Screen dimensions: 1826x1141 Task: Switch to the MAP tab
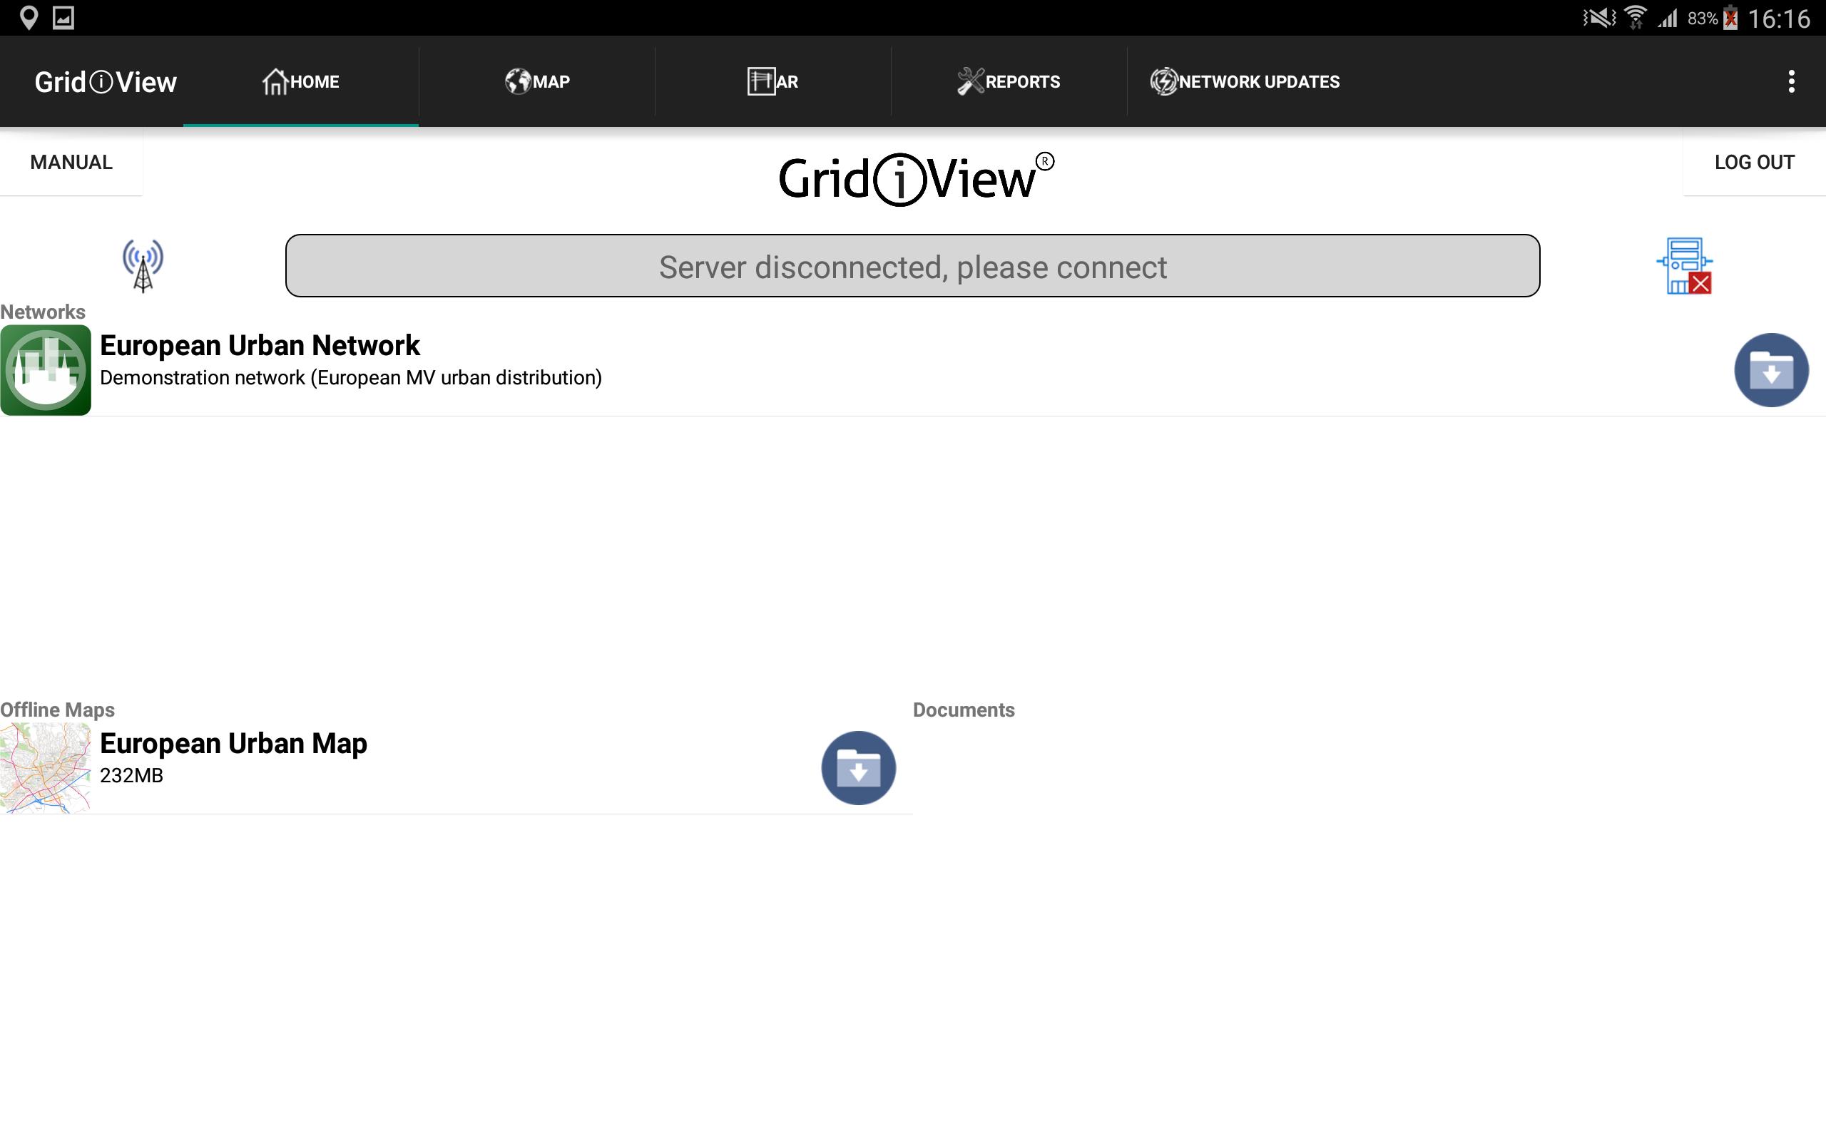(536, 81)
